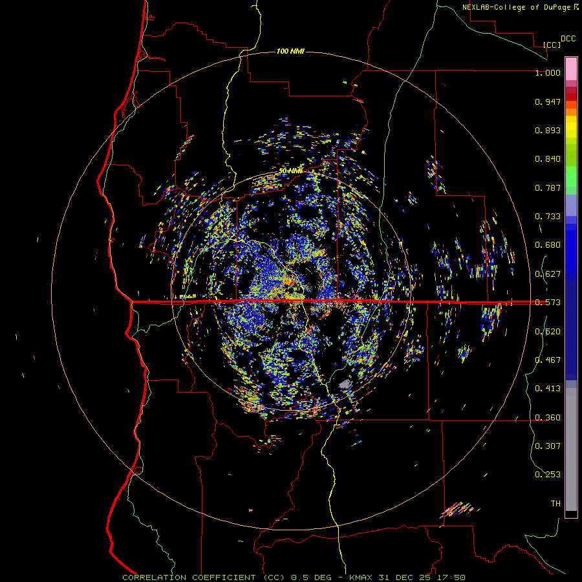This screenshot has width=582, height=582.
Task: Click the 0.413 scale value
Action: point(548,389)
